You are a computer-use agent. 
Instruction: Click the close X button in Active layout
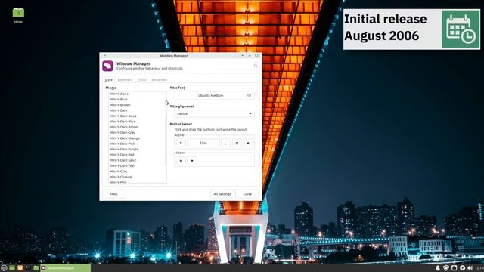click(x=248, y=143)
